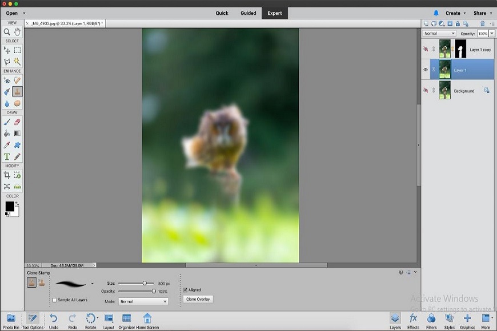Toggle the Photo Bin panel
The width and height of the screenshot is (497, 331).
11,321
